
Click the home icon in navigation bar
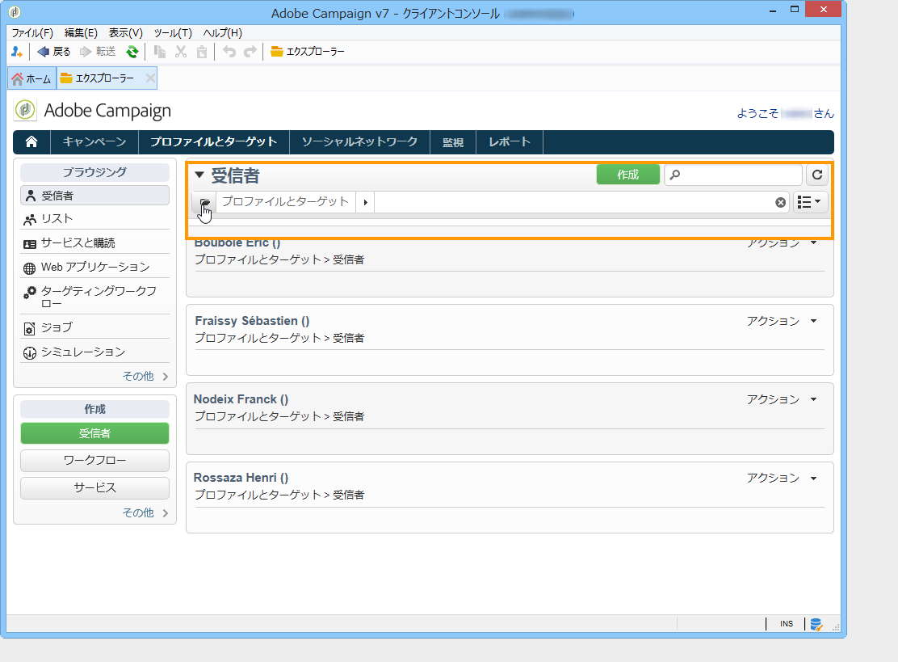click(31, 142)
